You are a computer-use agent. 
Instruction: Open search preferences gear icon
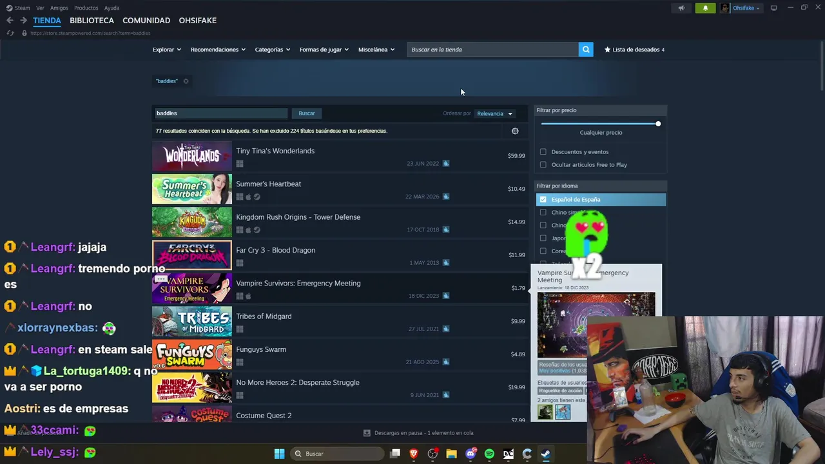pos(515,131)
